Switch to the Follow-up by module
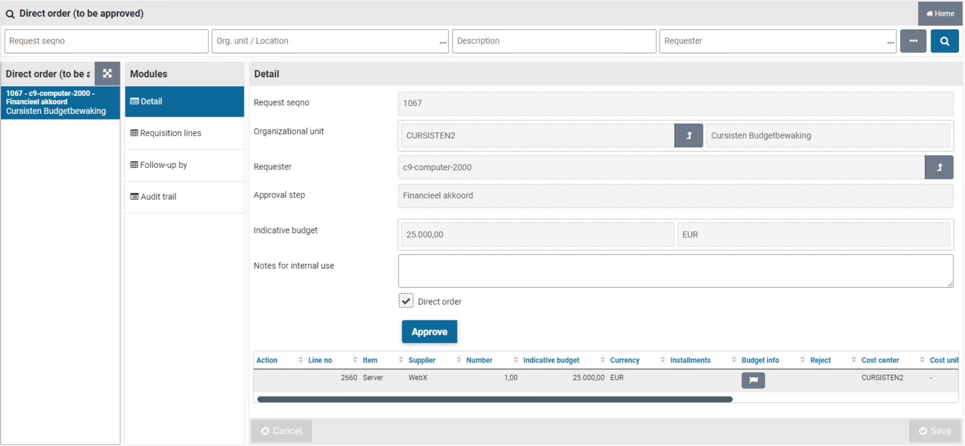This screenshot has width=965, height=446. [x=163, y=165]
